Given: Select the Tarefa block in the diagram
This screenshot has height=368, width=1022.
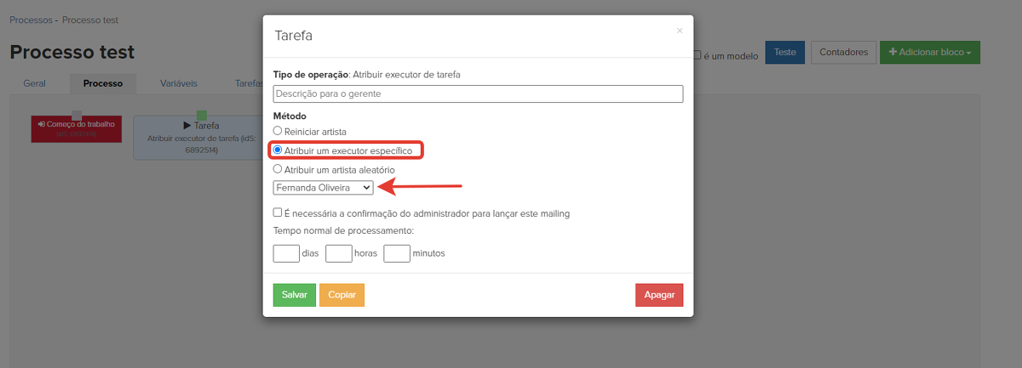Looking at the screenshot, I should [x=198, y=140].
